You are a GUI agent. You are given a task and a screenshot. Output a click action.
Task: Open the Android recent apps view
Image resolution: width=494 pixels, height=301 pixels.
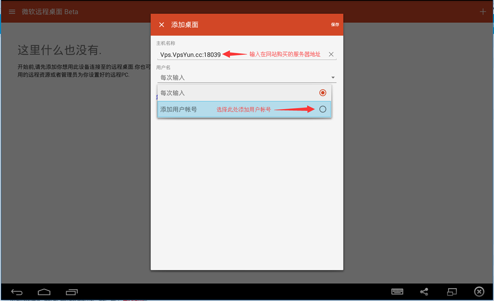tap(72, 292)
